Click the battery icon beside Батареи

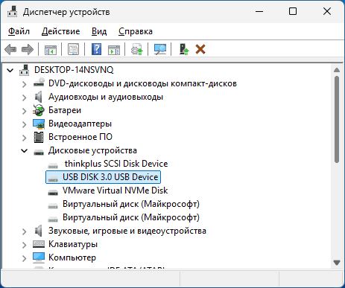pyautogui.click(x=39, y=110)
